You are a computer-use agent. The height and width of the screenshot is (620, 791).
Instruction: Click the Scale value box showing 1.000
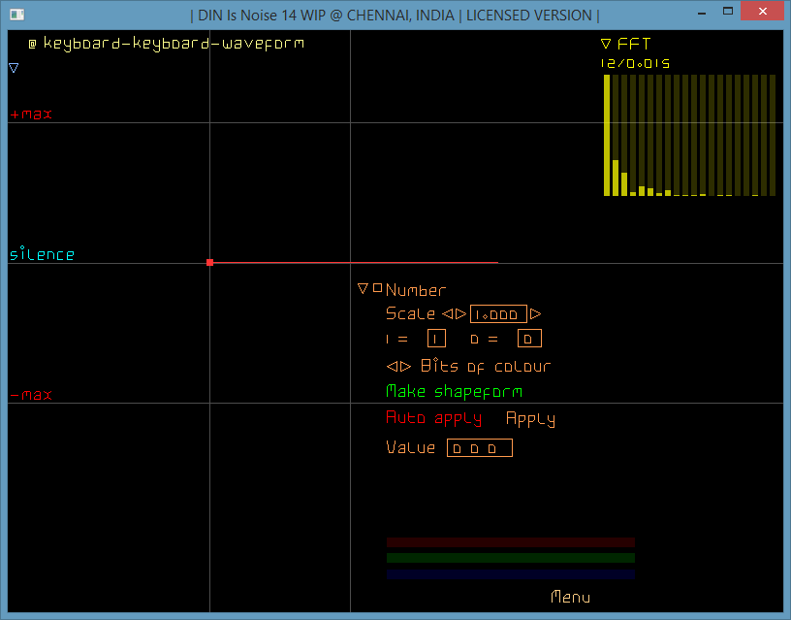pyautogui.click(x=497, y=314)
